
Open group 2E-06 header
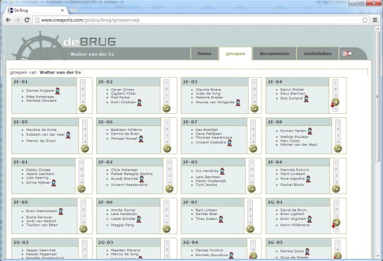[x=129, y=122]
